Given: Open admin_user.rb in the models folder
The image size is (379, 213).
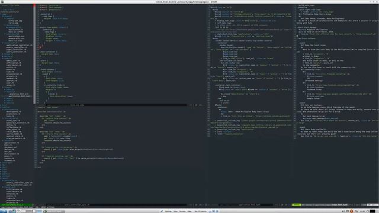Looking at the screenshot, I should pyautogui.click(x=13, y=60).
